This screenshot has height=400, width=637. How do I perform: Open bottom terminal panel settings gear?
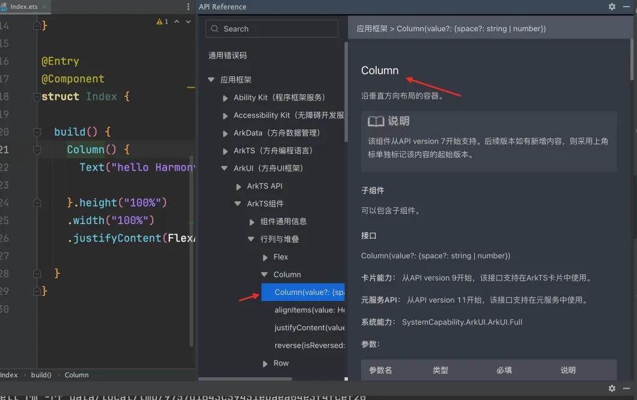[612, 389]
